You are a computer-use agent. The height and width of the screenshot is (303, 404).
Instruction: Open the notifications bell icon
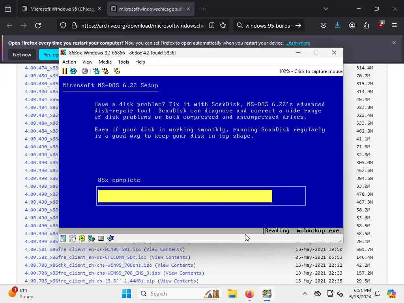pyautogui.click(x=377, y=294)
